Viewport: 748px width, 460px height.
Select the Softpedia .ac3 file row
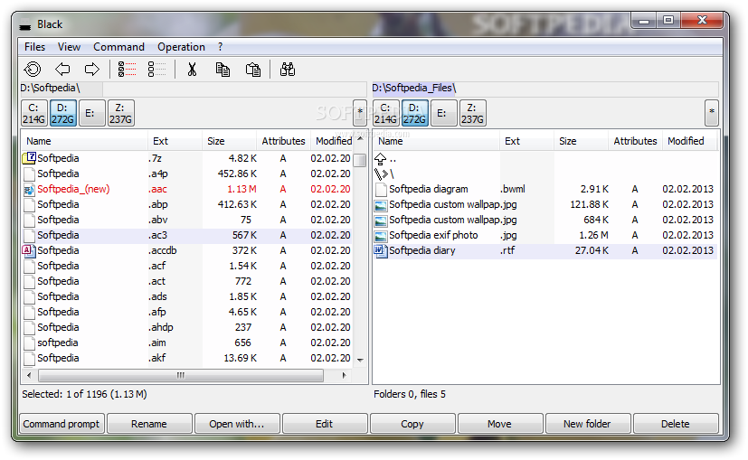(187, 235)
